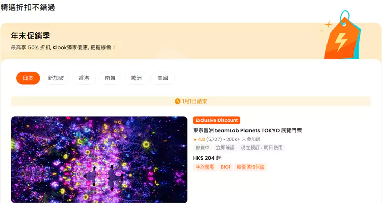Open the teamLab Planets image thumbnail
This screenshot has width=382, height=203.
[99, 159]
